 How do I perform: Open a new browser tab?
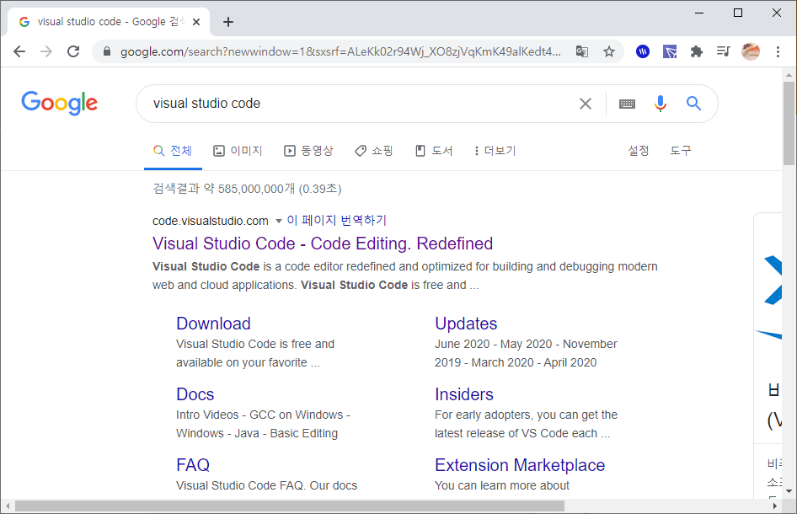[x=228, y=22]
